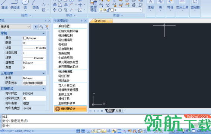Pin the 特性 properties panel
This screenshot has width=211, height=134.
tap(45, 20)
